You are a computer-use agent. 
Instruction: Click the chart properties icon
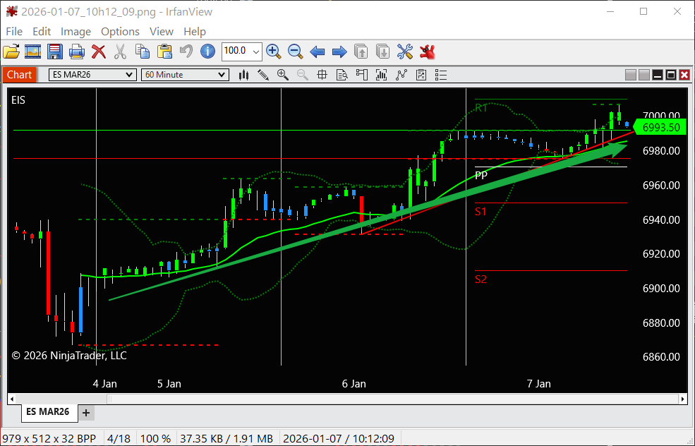(421, 75)
